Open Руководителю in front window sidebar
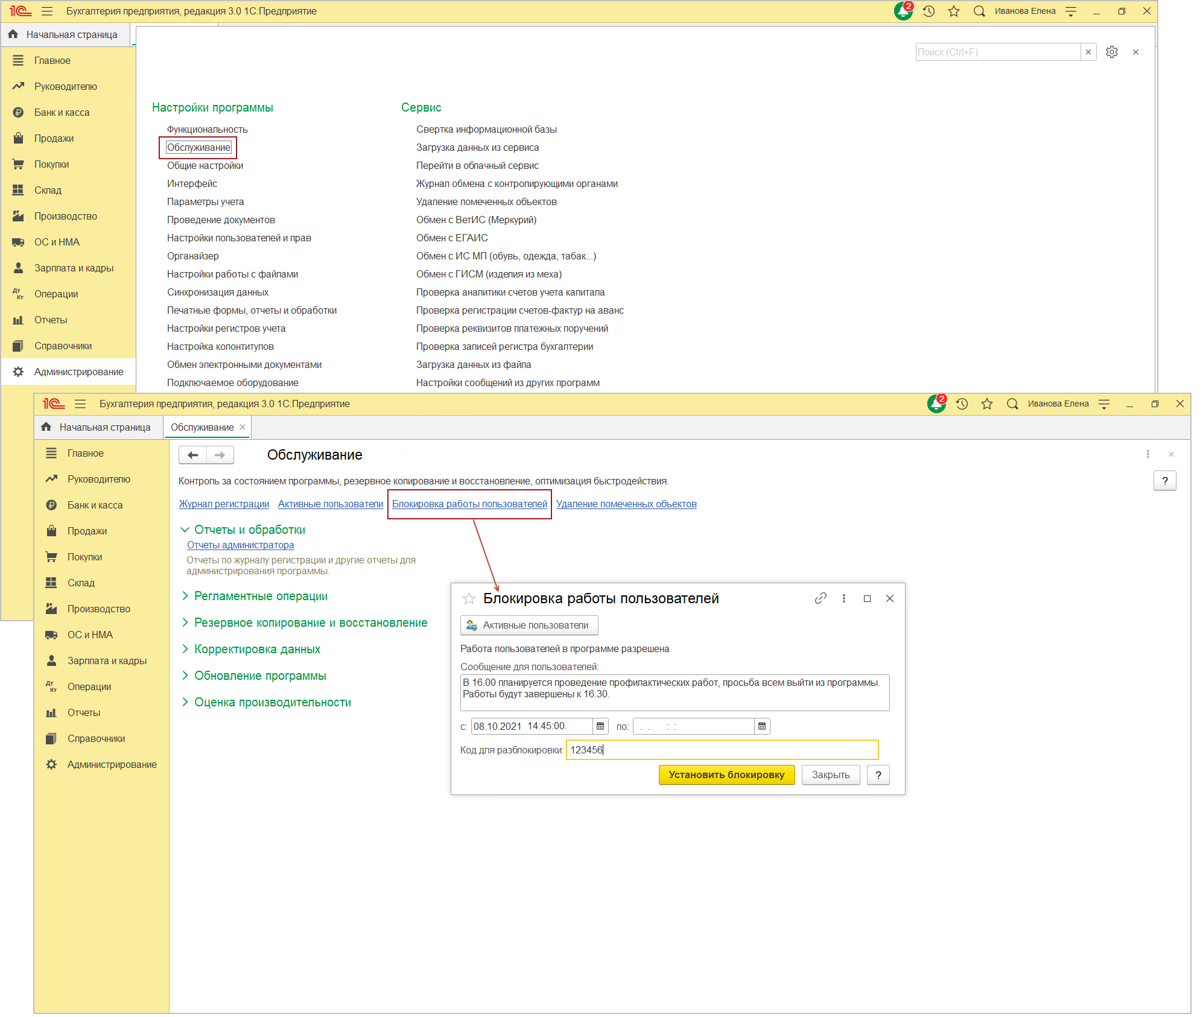 102,479
